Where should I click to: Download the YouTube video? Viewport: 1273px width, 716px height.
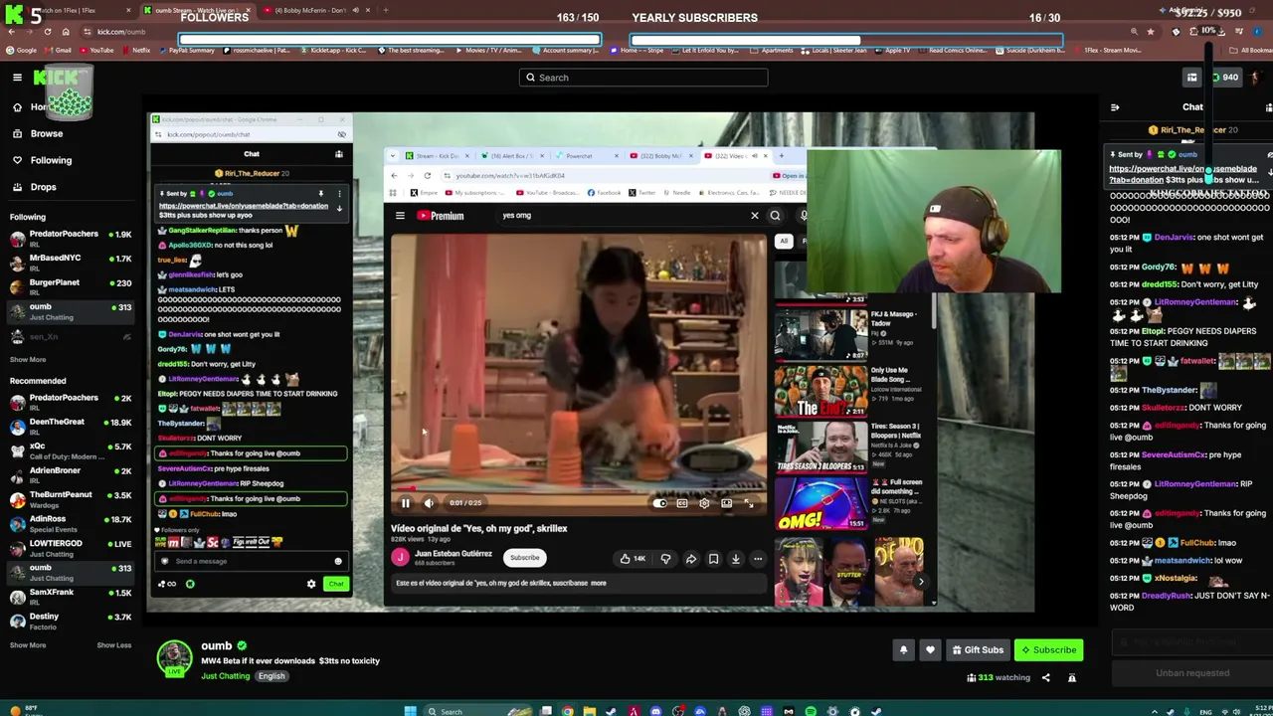click(x=736, y=559)
